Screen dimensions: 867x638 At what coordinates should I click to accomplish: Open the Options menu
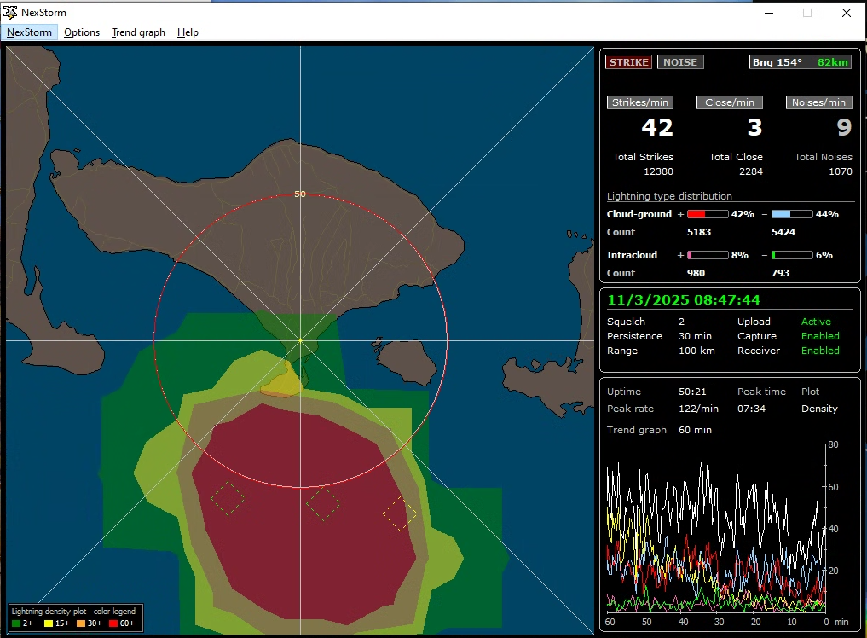point(82,32)
